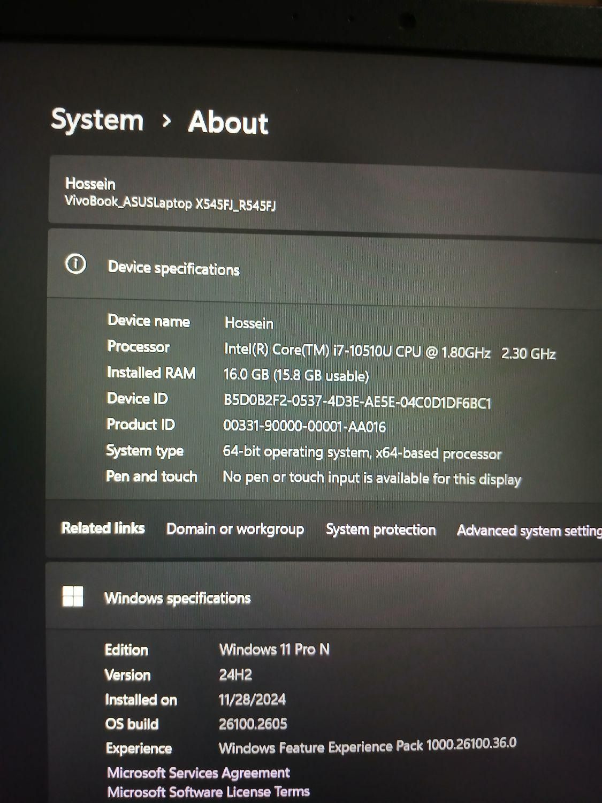Select the About page title

[228, 122]
